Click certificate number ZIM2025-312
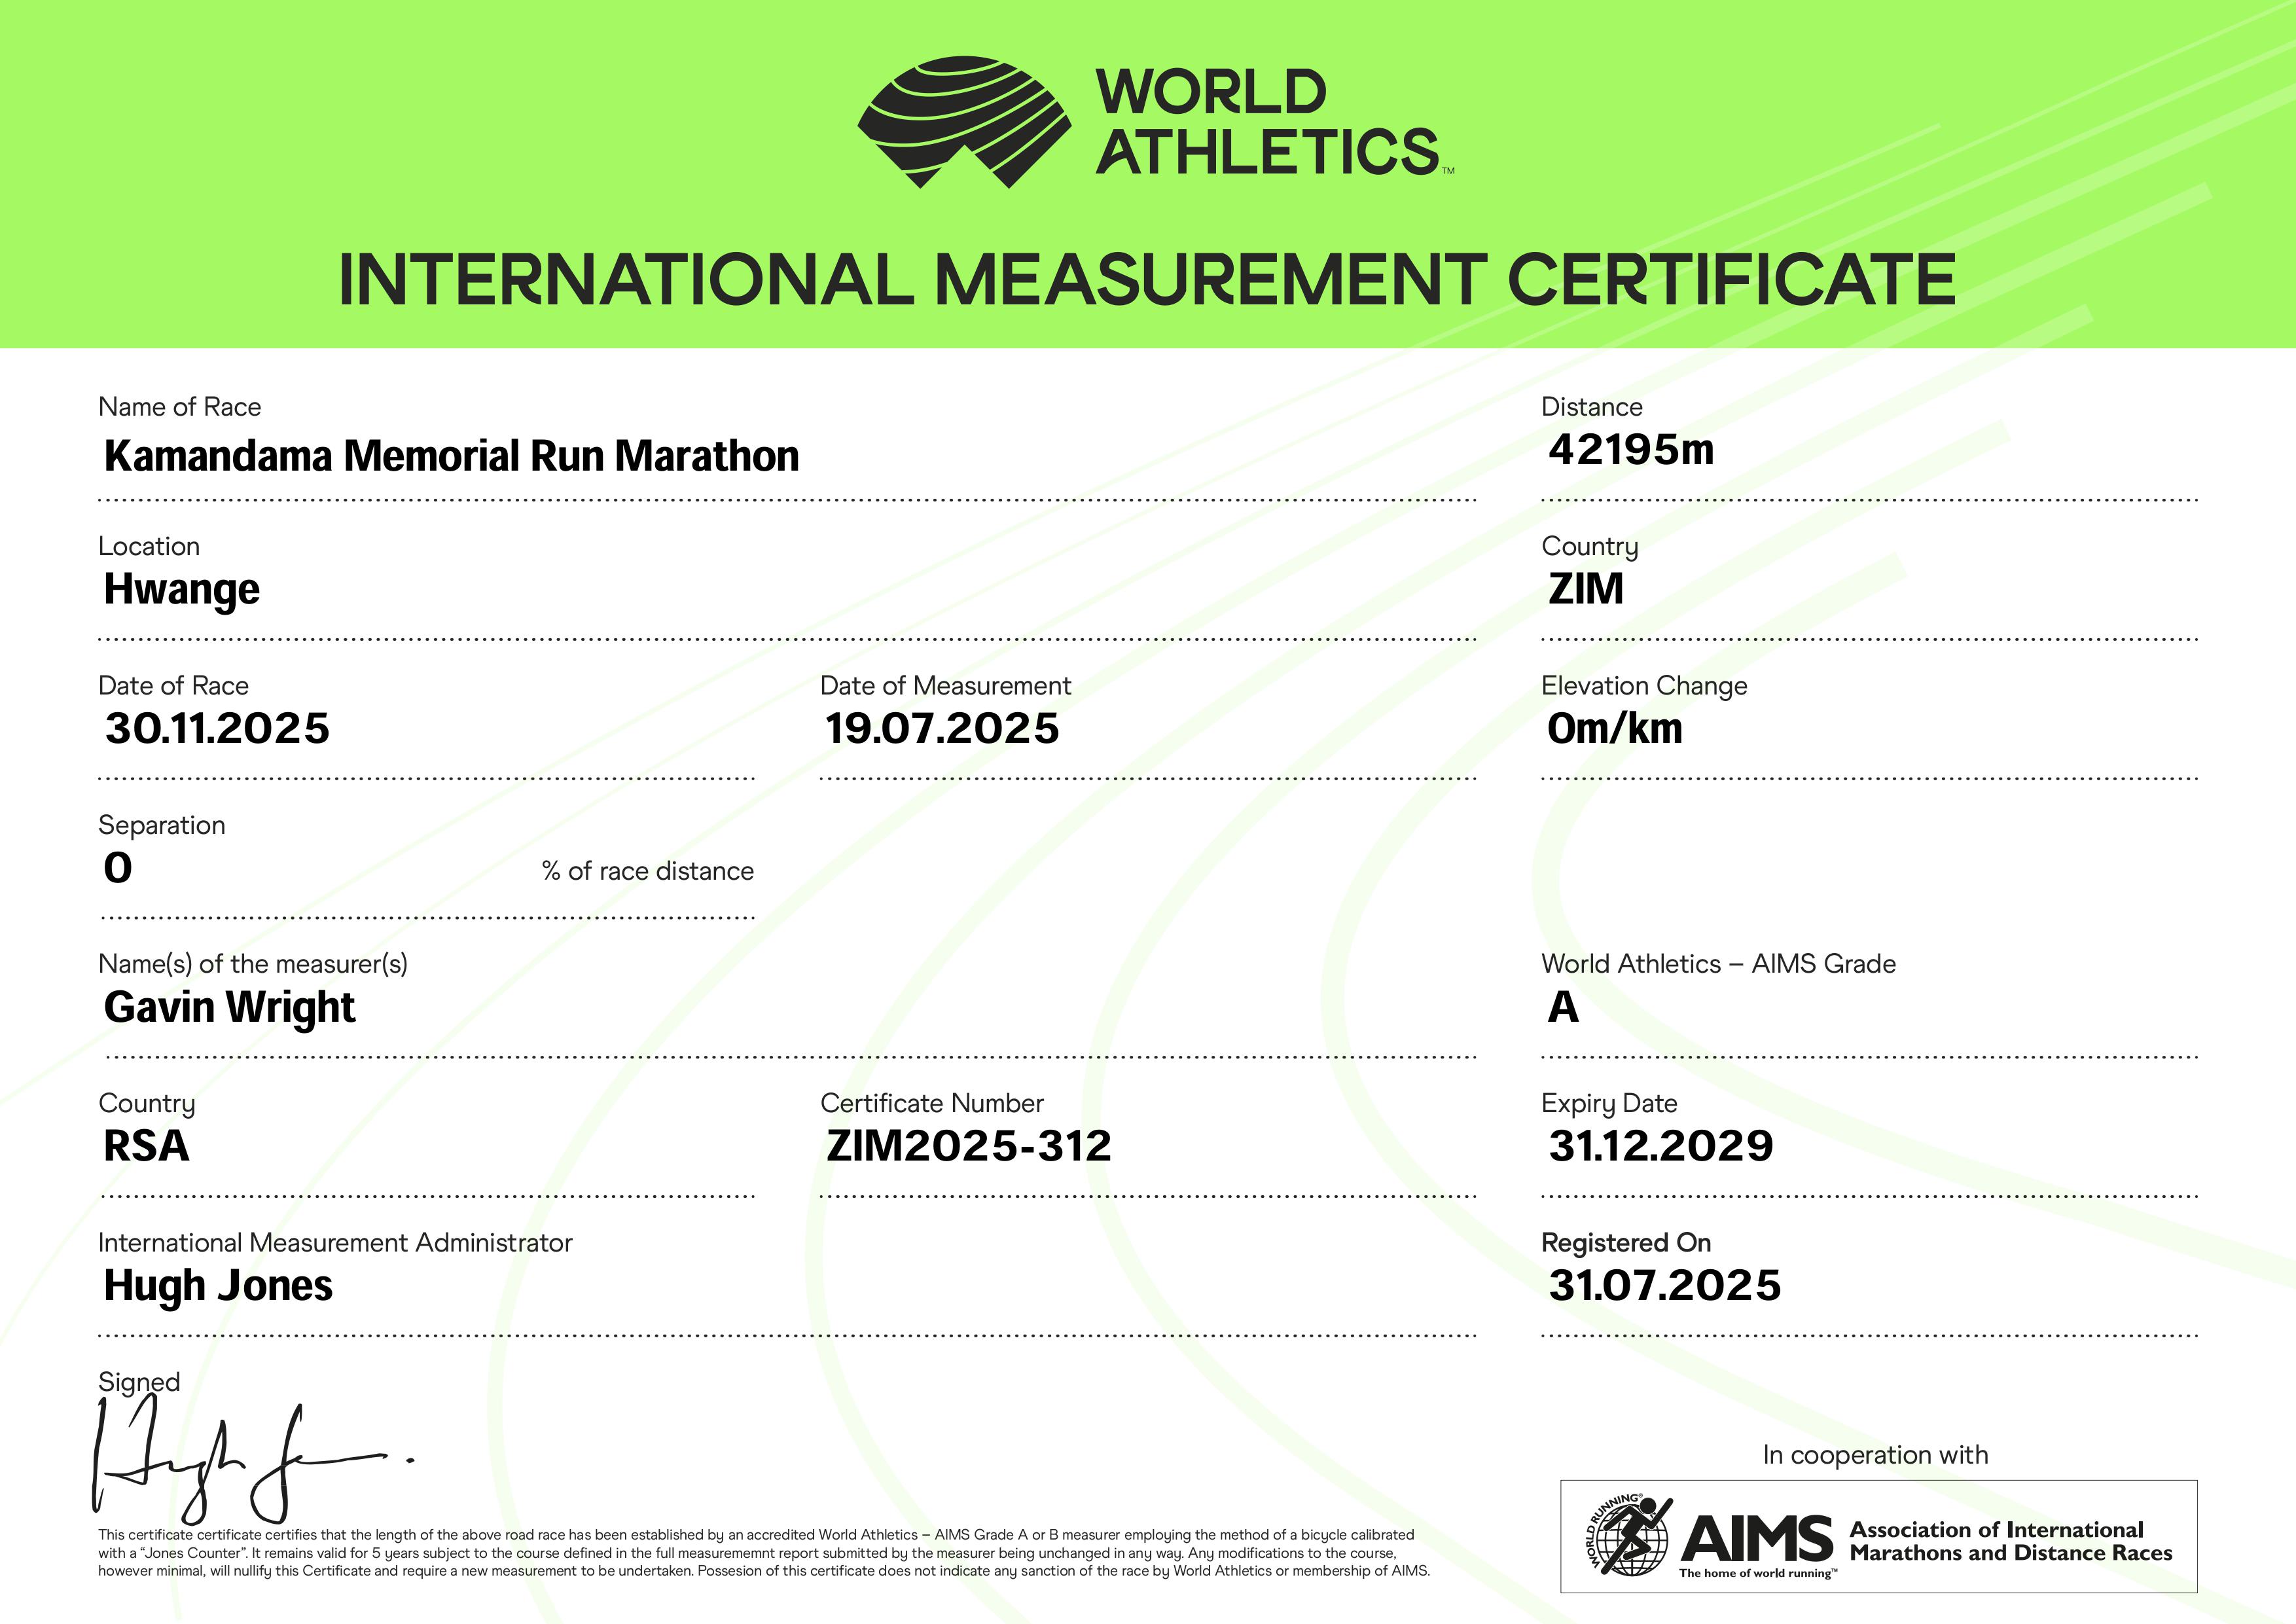 968,1146
